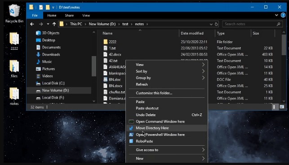Select the 2222 folder on the desktop
This screenshot has width=289, height=165.
(x=14, y=41)
